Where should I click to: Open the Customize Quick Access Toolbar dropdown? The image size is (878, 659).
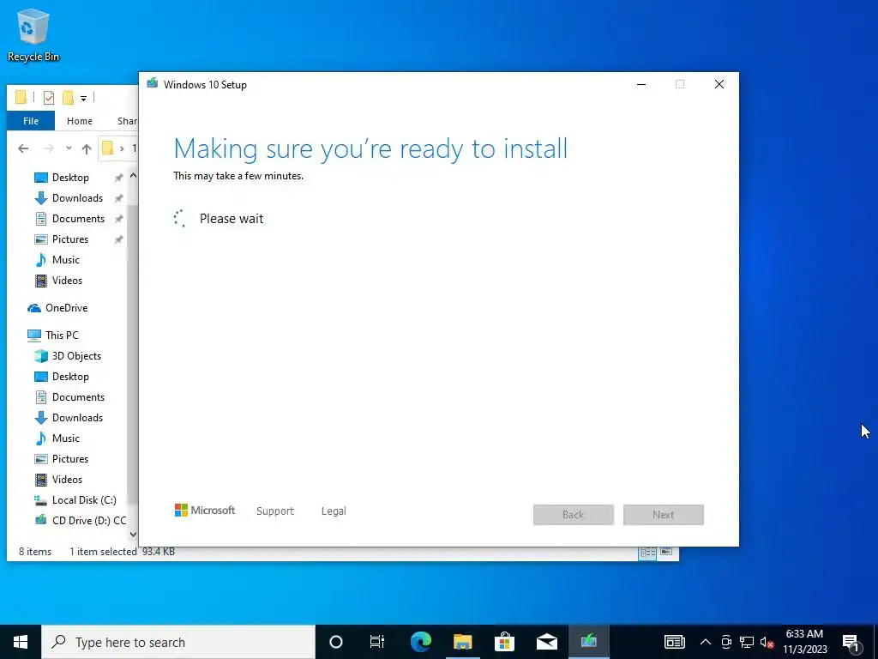click(x=83, y=99)
